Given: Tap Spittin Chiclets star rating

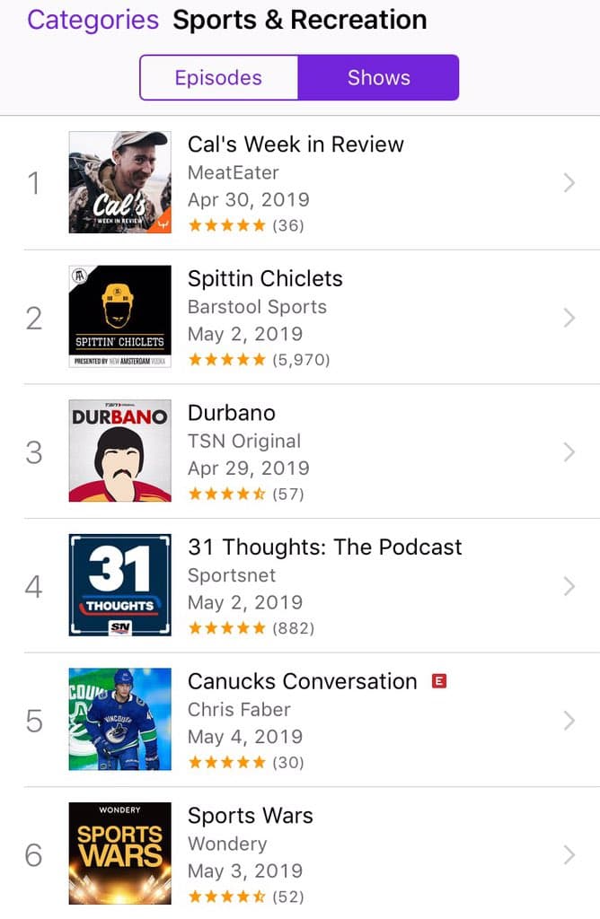Looking at the screenshot, I should [226, 360].
